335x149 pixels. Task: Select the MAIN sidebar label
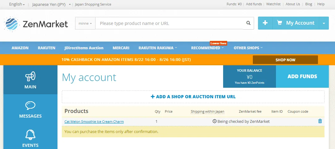pyautogui.click(x=30, y=87)
